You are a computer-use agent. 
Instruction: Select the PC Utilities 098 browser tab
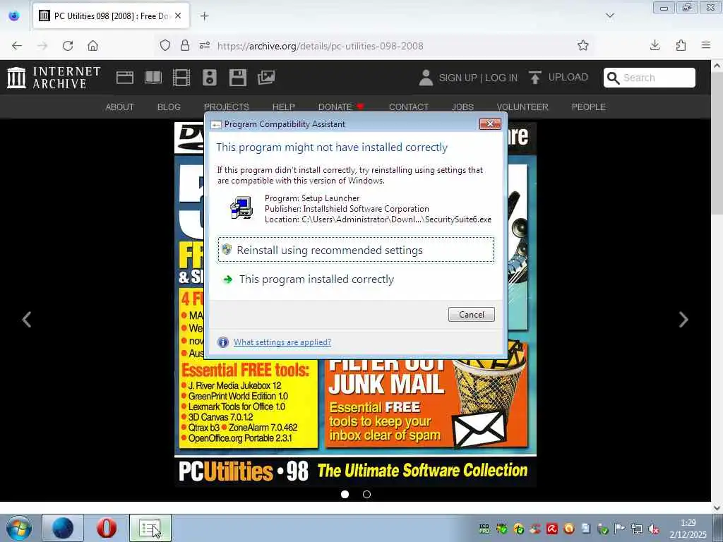pos(111,16)
